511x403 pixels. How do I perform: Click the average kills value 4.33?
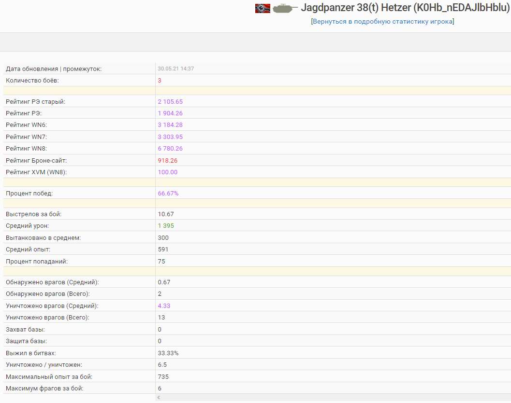pos(164,306)
